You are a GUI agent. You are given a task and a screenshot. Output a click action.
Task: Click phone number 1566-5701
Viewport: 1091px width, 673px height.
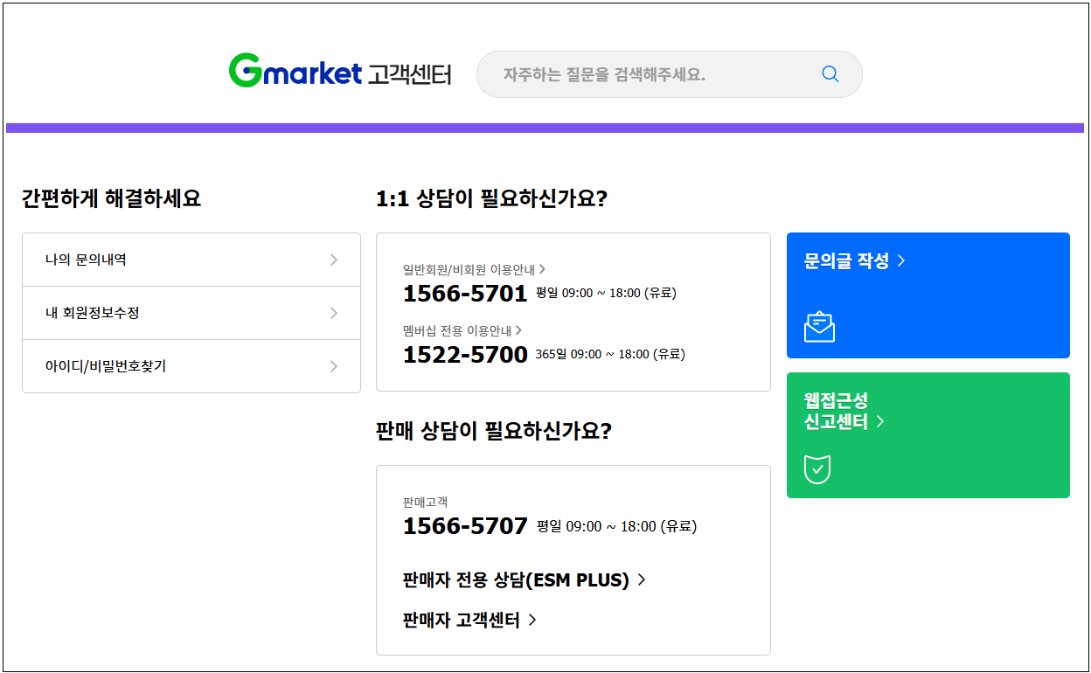(465, 294)
